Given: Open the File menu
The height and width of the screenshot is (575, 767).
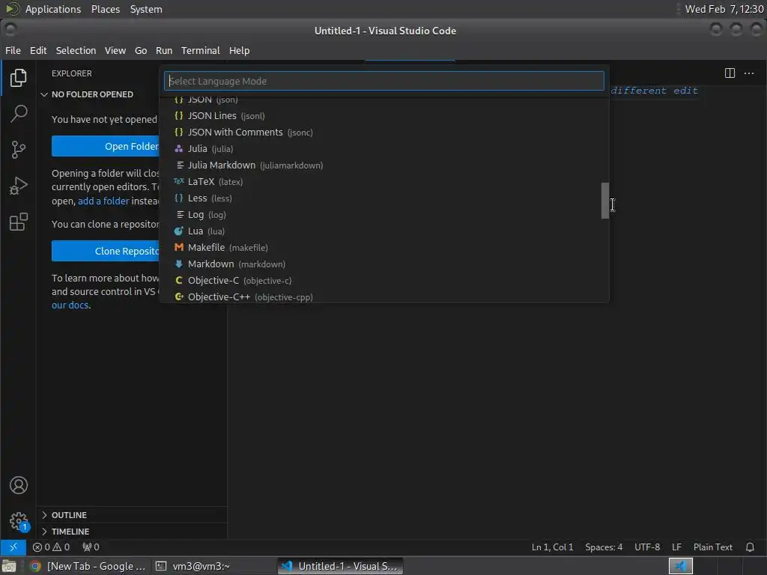Looking at the screenshot, I should (x=13, y=50).
